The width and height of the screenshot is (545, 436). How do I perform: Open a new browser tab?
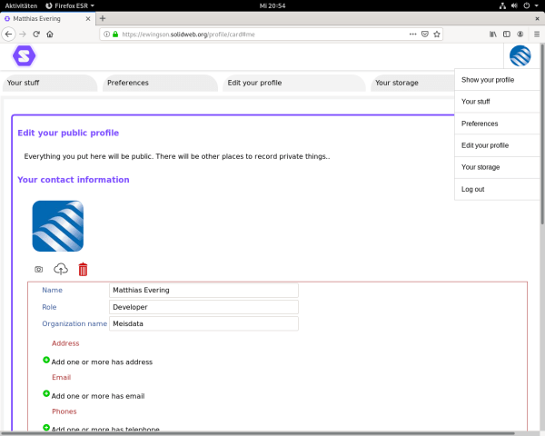[103, 18]
